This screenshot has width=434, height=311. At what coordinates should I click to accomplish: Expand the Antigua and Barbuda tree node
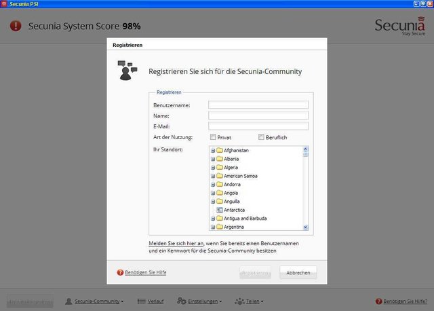(213, 219)
